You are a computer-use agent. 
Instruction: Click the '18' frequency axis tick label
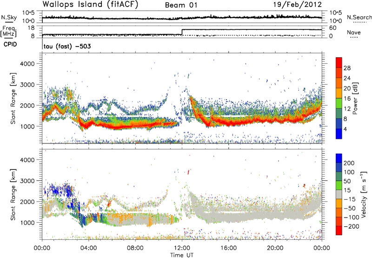pyautogui.click(x=31, y=28)
